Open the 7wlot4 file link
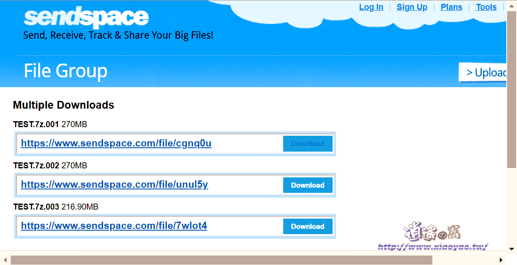The image size is (517, 265). click(x=114, y=226)
